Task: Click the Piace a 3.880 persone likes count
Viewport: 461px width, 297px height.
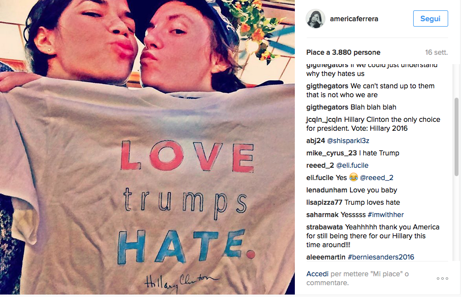Action: tap(343, 52)
